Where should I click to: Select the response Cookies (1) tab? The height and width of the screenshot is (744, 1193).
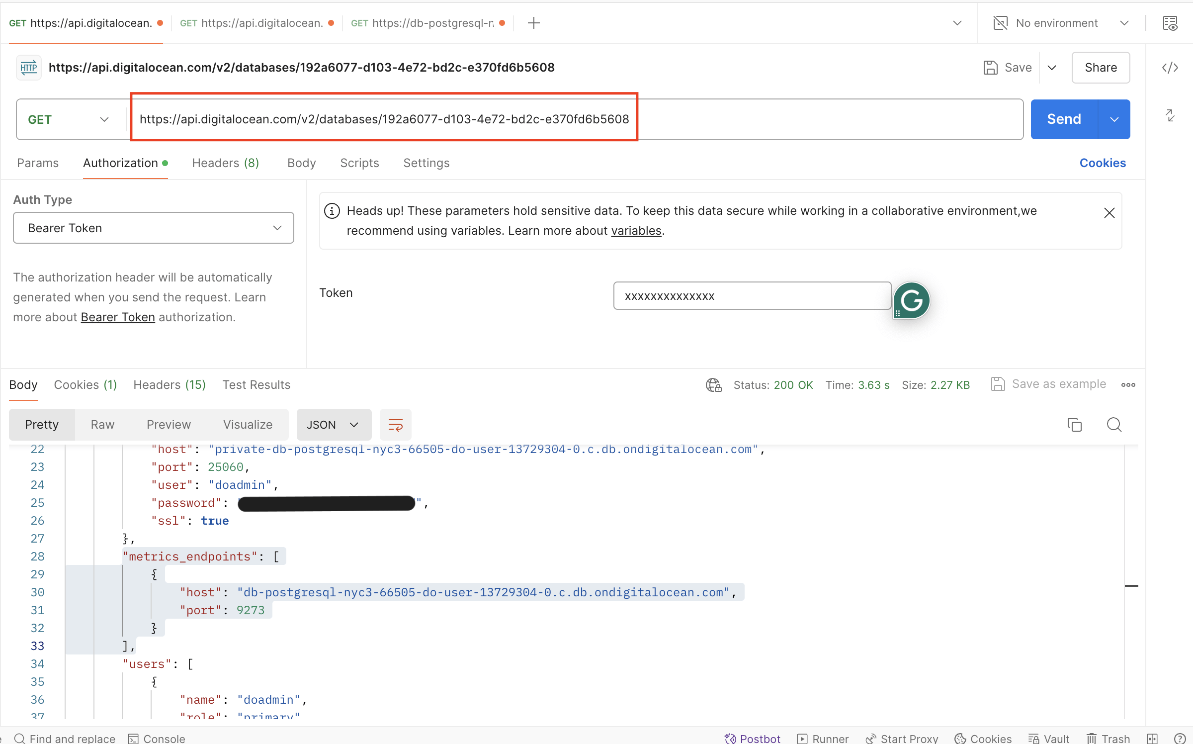click(x=85, y=385)
